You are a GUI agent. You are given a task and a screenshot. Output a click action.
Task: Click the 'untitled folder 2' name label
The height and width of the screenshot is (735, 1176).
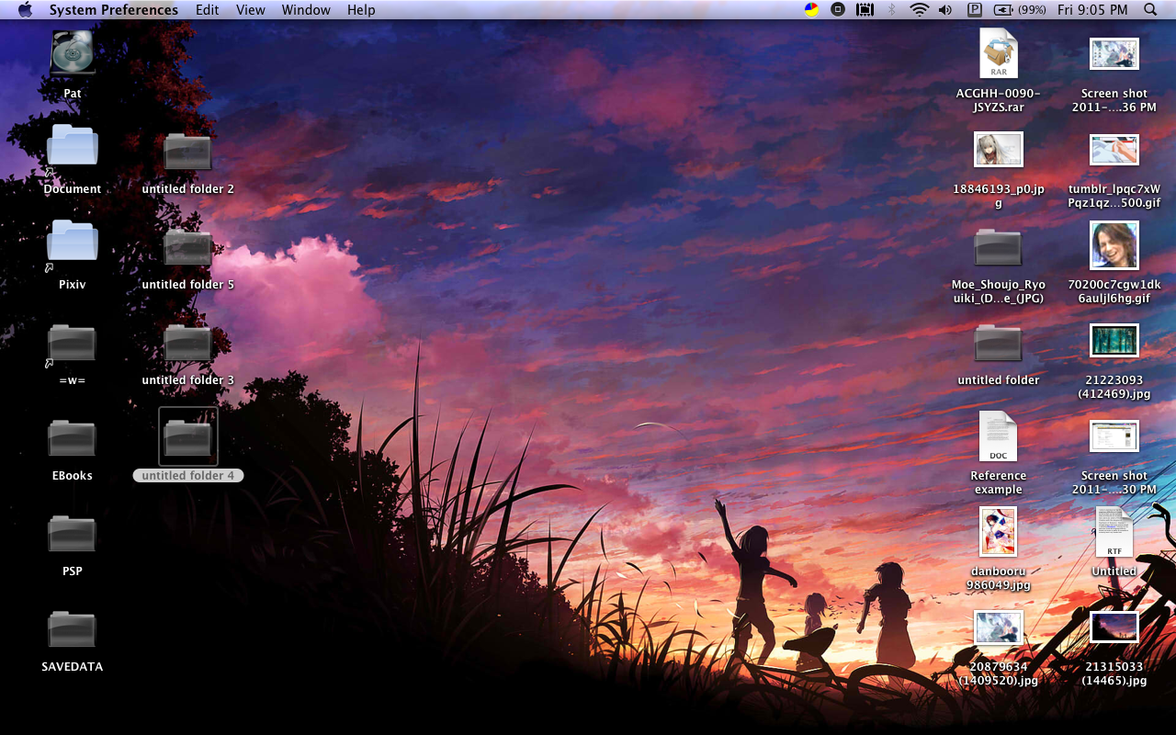(x=188, y=189)
